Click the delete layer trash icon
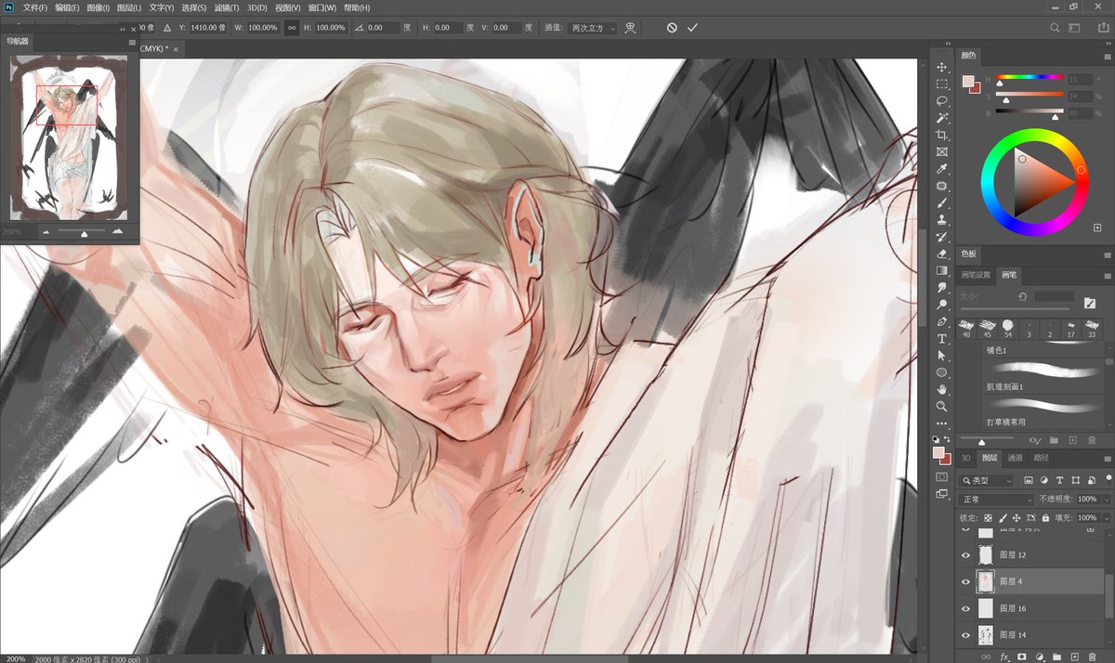The image size is (1115, 663). coord(1094,656)
